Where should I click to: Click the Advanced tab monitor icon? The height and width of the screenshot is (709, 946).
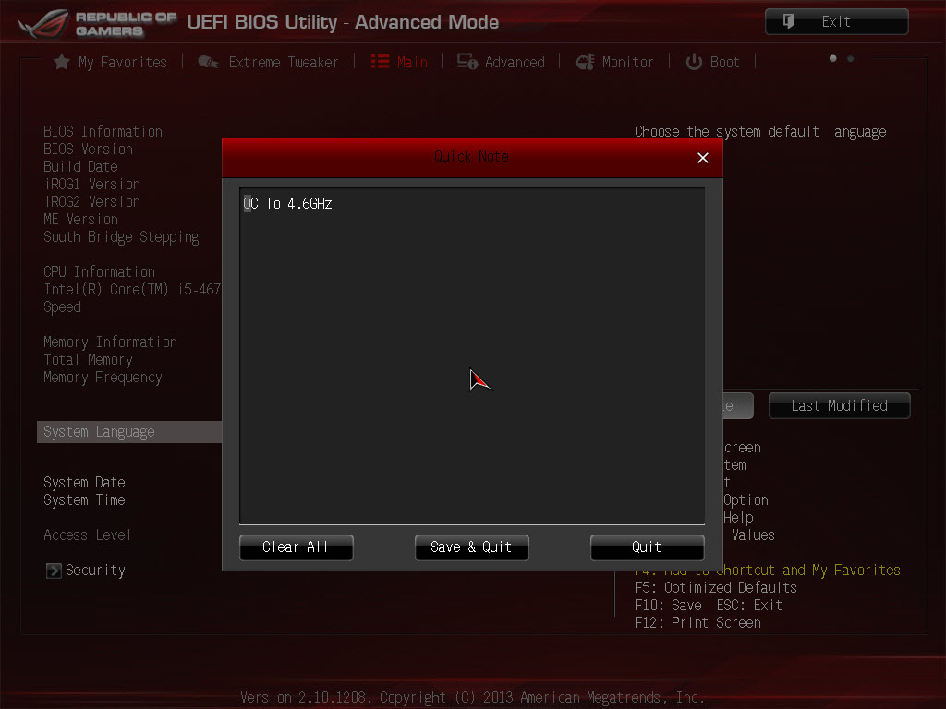467,62
